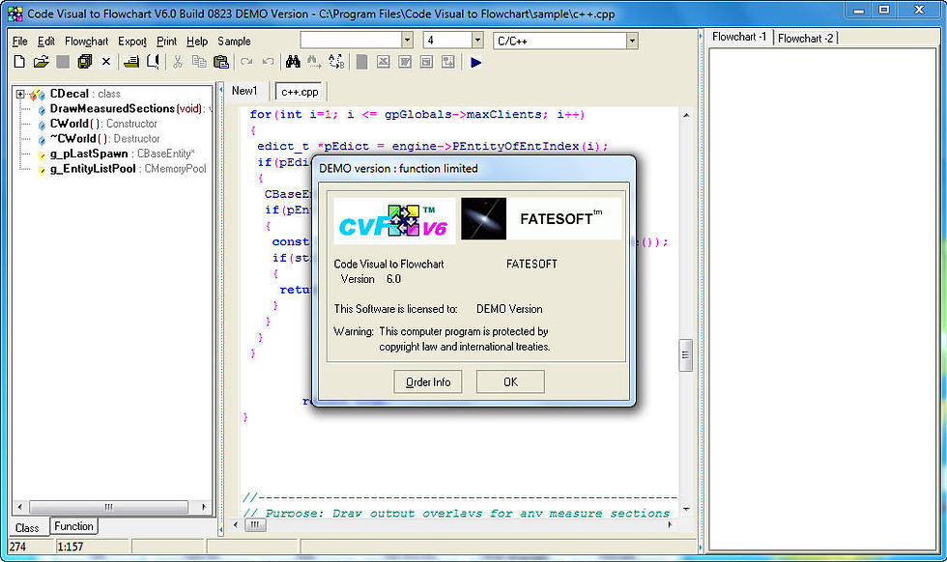Click the Replace A-to-B icon
Image resolution: width=947 pixels, height=562 pixels.
click(336, 62)
